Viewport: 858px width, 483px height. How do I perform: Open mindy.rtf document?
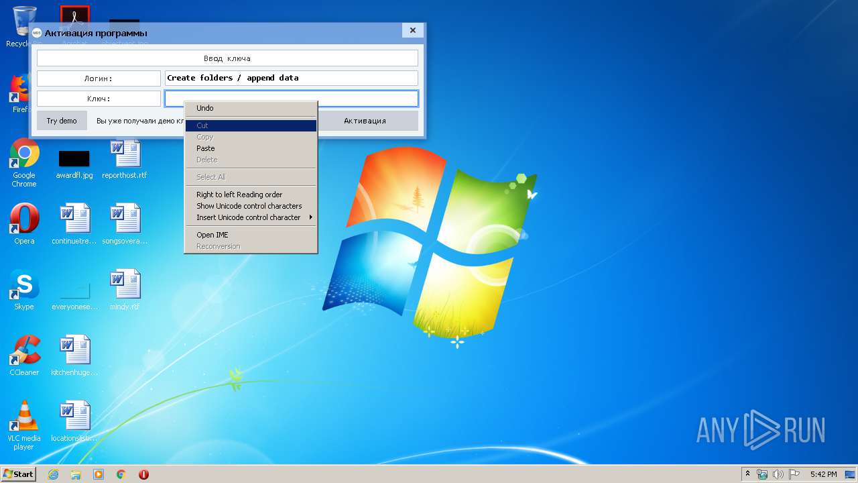(x=125, y=290)
